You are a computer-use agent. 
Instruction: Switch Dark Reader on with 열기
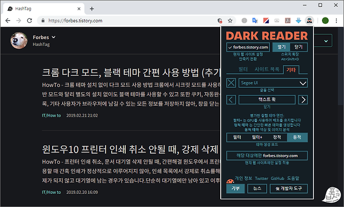(281, 47)
